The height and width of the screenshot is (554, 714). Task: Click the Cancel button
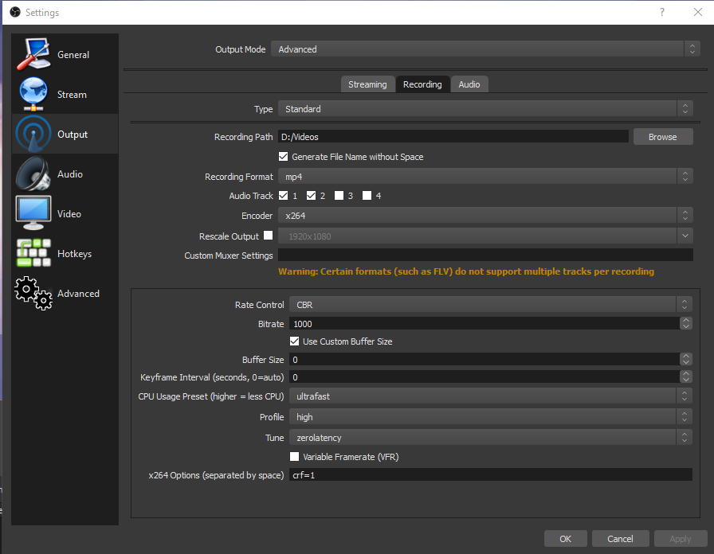(x=620, y=539)
